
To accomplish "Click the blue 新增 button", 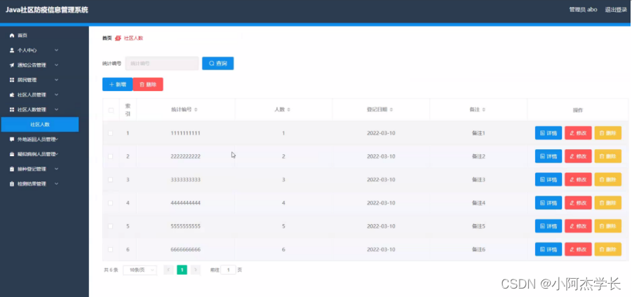I will click(118, 85).
